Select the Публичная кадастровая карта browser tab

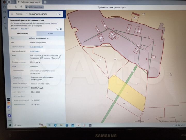pos(29,2)
